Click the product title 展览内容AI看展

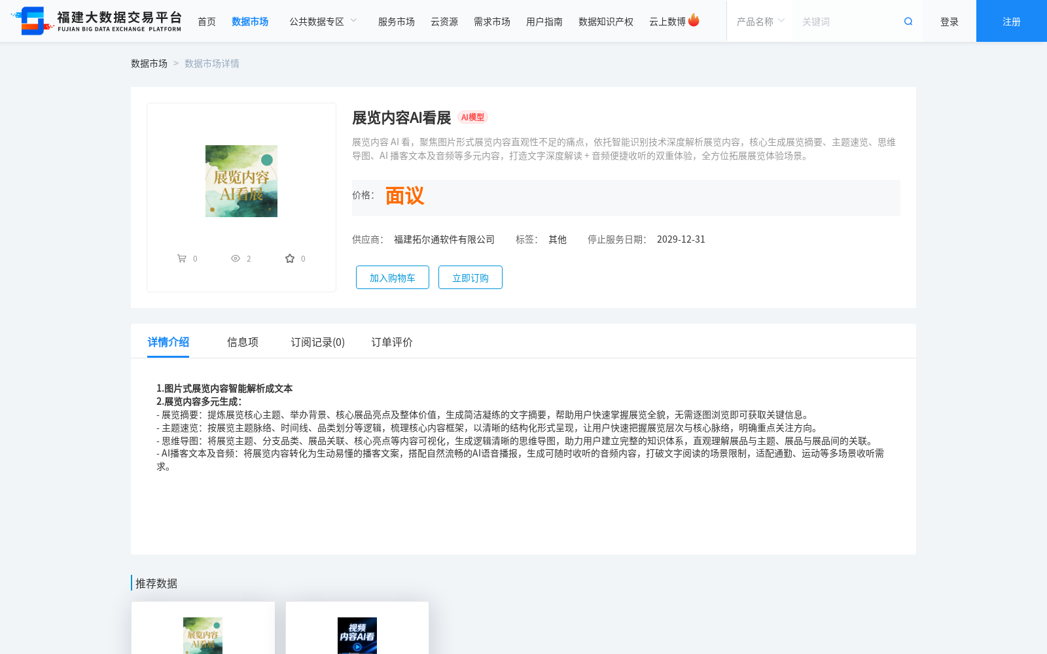point(402,118)
